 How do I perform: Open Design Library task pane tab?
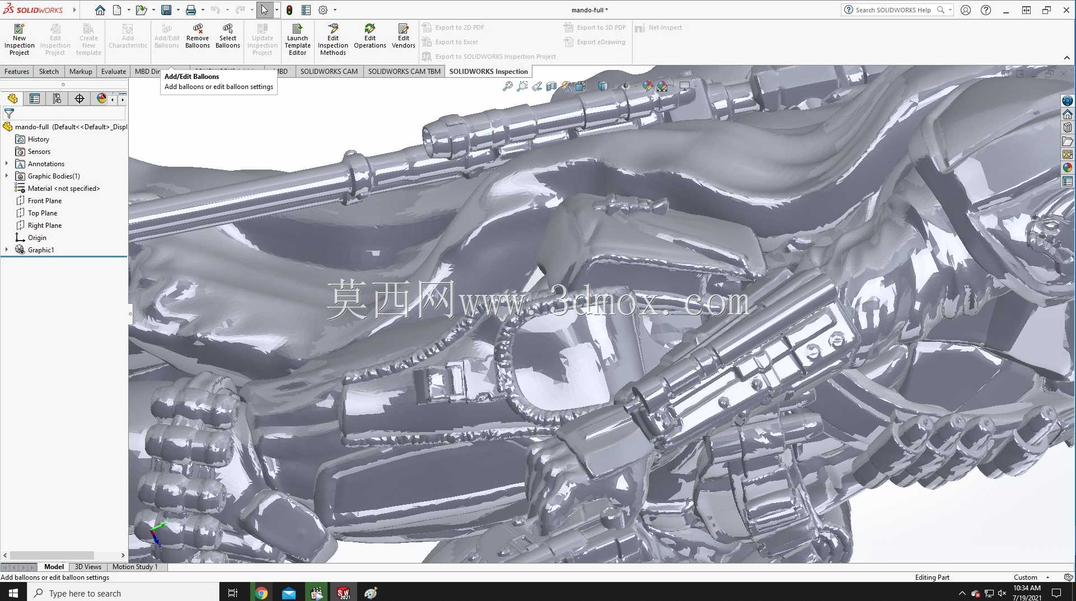coord(1068,128)
